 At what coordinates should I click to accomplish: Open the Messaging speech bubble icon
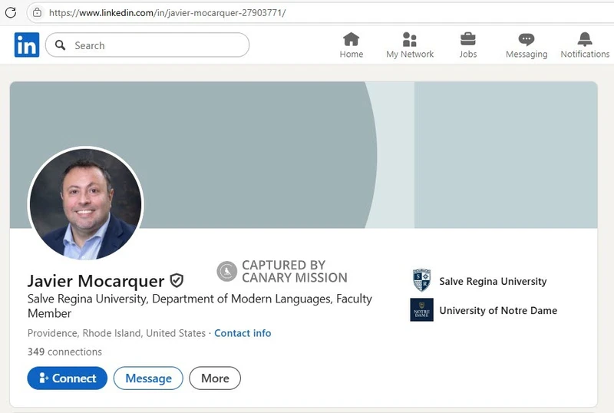tap(526, 40)
